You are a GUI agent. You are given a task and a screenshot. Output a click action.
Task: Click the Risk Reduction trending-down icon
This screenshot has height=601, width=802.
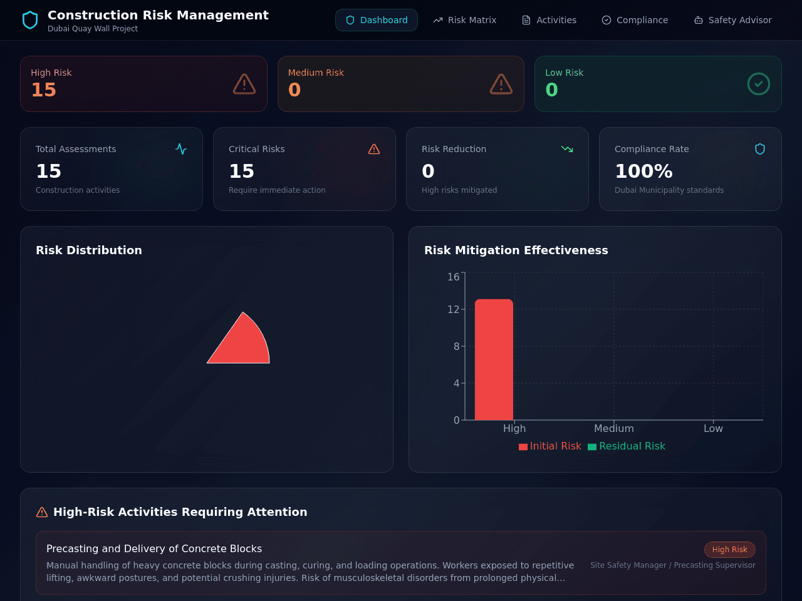(567, 149)
